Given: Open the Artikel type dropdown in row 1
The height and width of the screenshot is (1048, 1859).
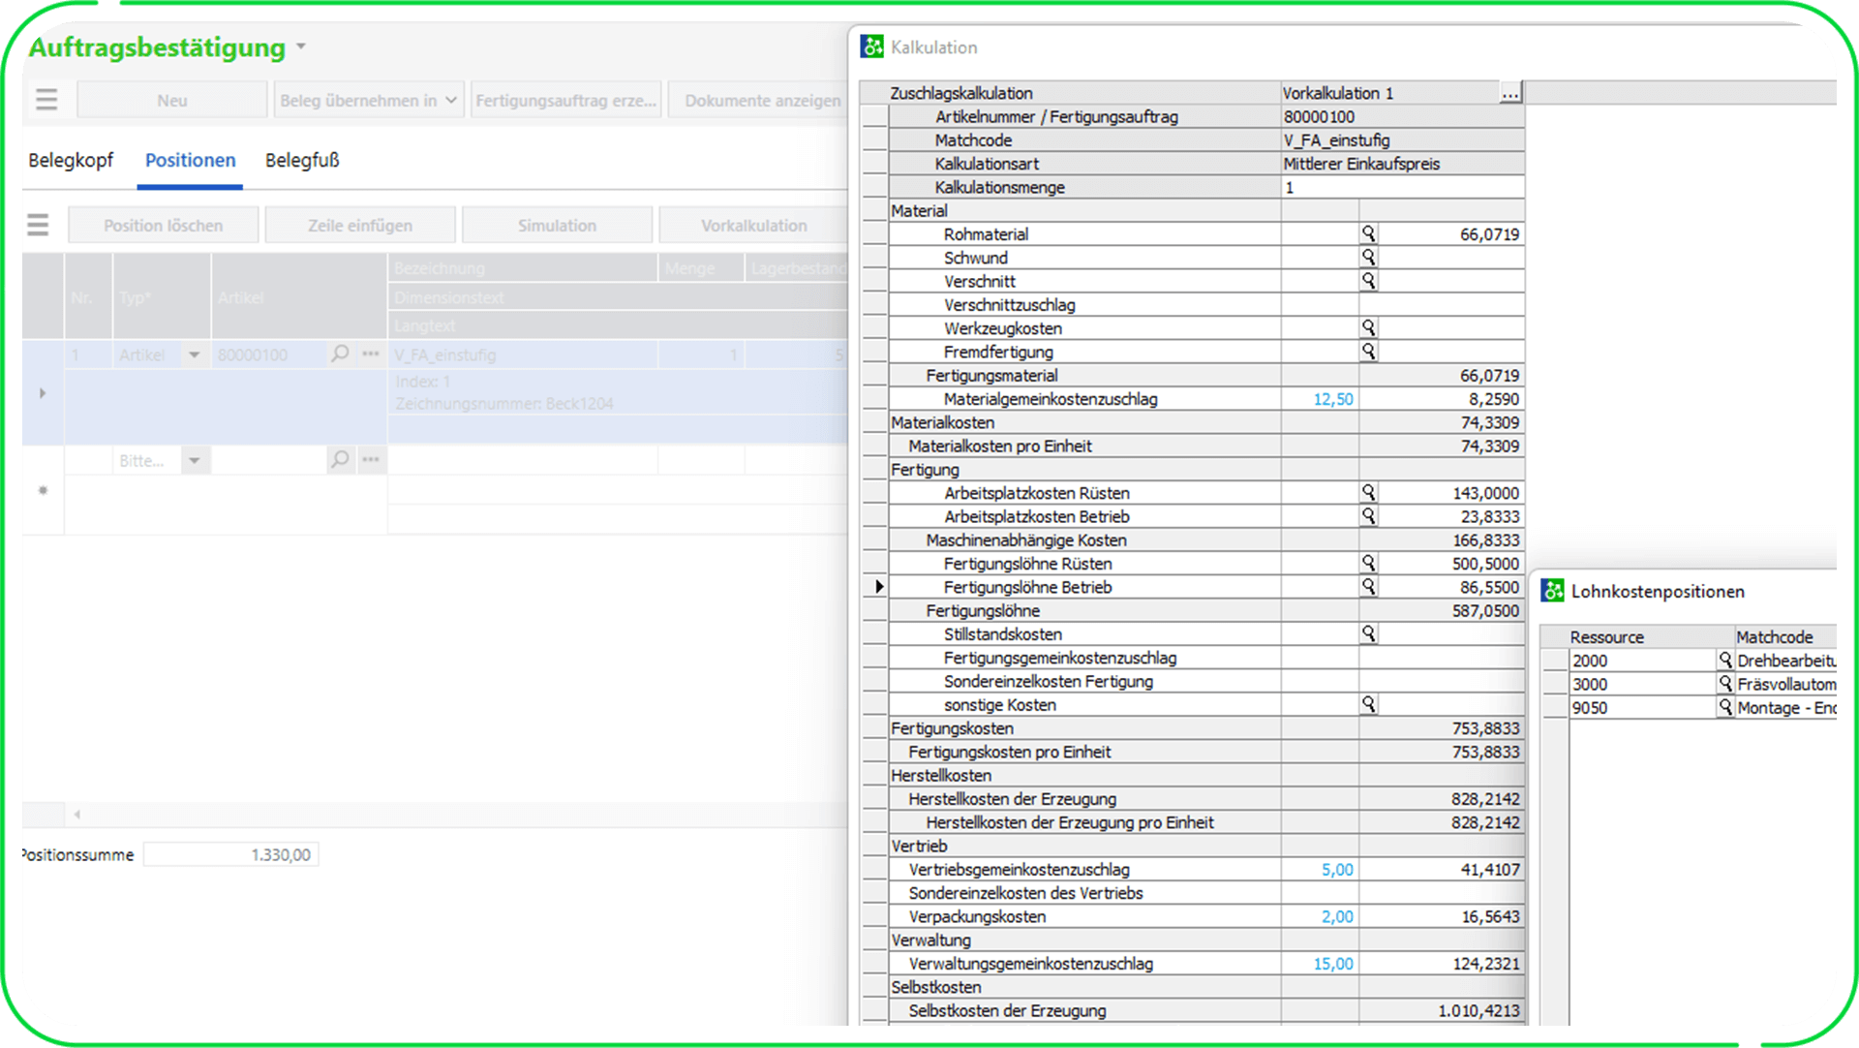Looking at the screenshot, I should click(x=195, y=354).
